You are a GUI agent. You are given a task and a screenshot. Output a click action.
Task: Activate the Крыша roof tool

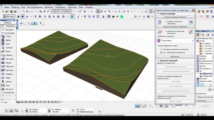point(8,63)
